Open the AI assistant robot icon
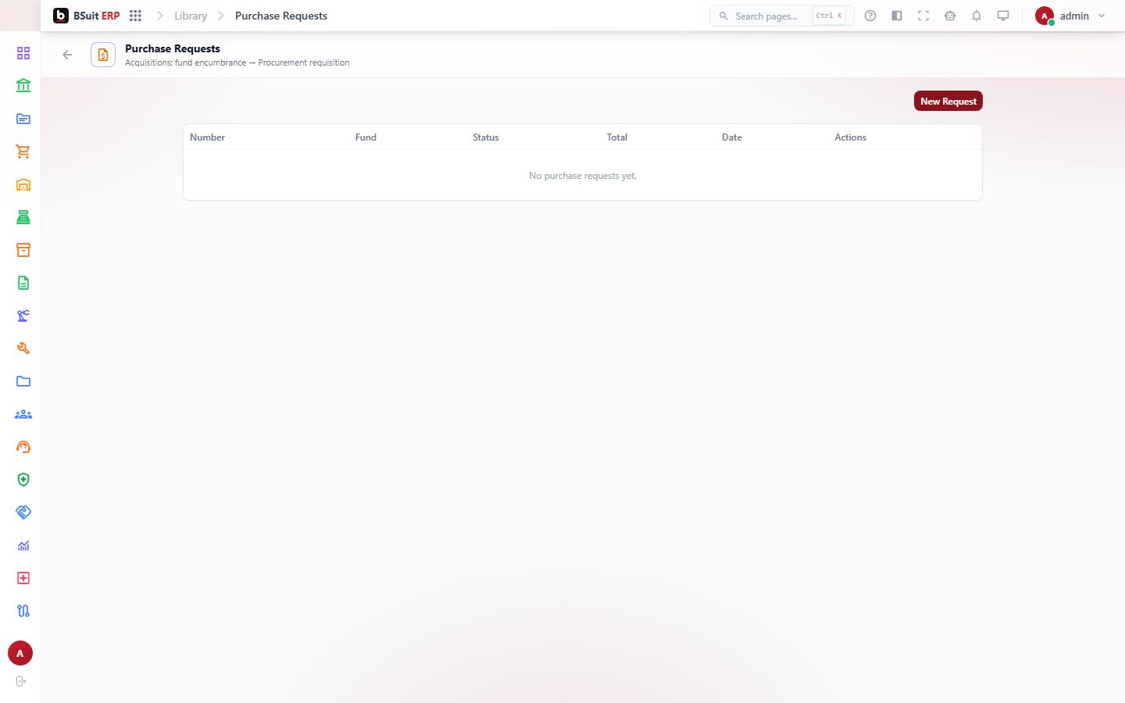The image size is (1125, 703). pos(950,16)
